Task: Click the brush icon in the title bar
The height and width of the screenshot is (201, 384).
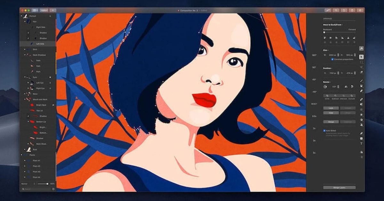Action: tap(328, 10)
